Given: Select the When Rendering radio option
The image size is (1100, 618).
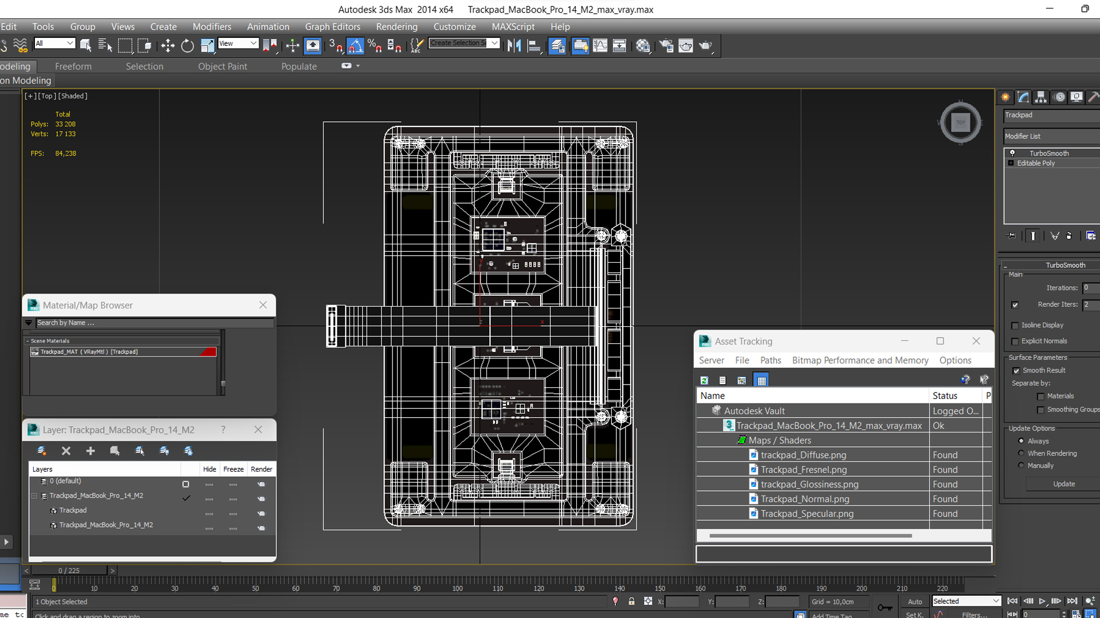Looking at the screenshot, I should click(x=1021, y=453).
